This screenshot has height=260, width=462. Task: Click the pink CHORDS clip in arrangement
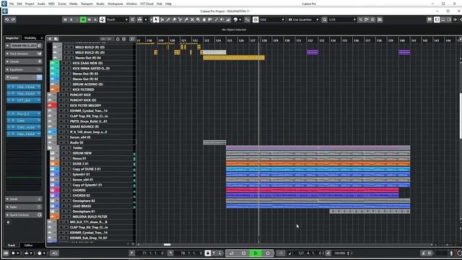[312, 190]
